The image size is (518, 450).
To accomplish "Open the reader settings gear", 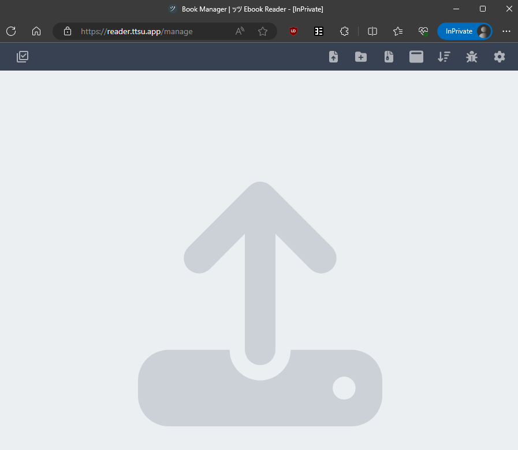I will tap(500, 57).
